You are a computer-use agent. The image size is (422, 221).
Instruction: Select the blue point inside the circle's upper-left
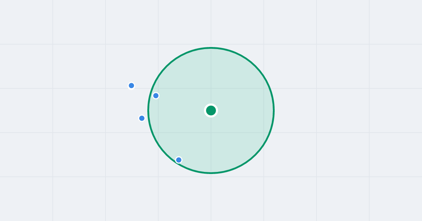coord(156,95)
